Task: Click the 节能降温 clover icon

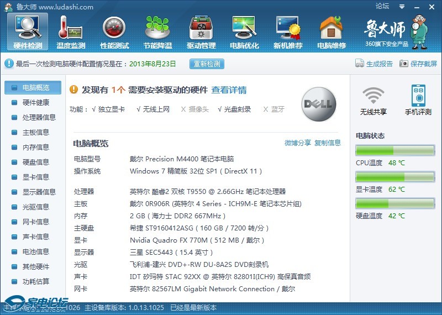Action: click(x=157, y=31)
